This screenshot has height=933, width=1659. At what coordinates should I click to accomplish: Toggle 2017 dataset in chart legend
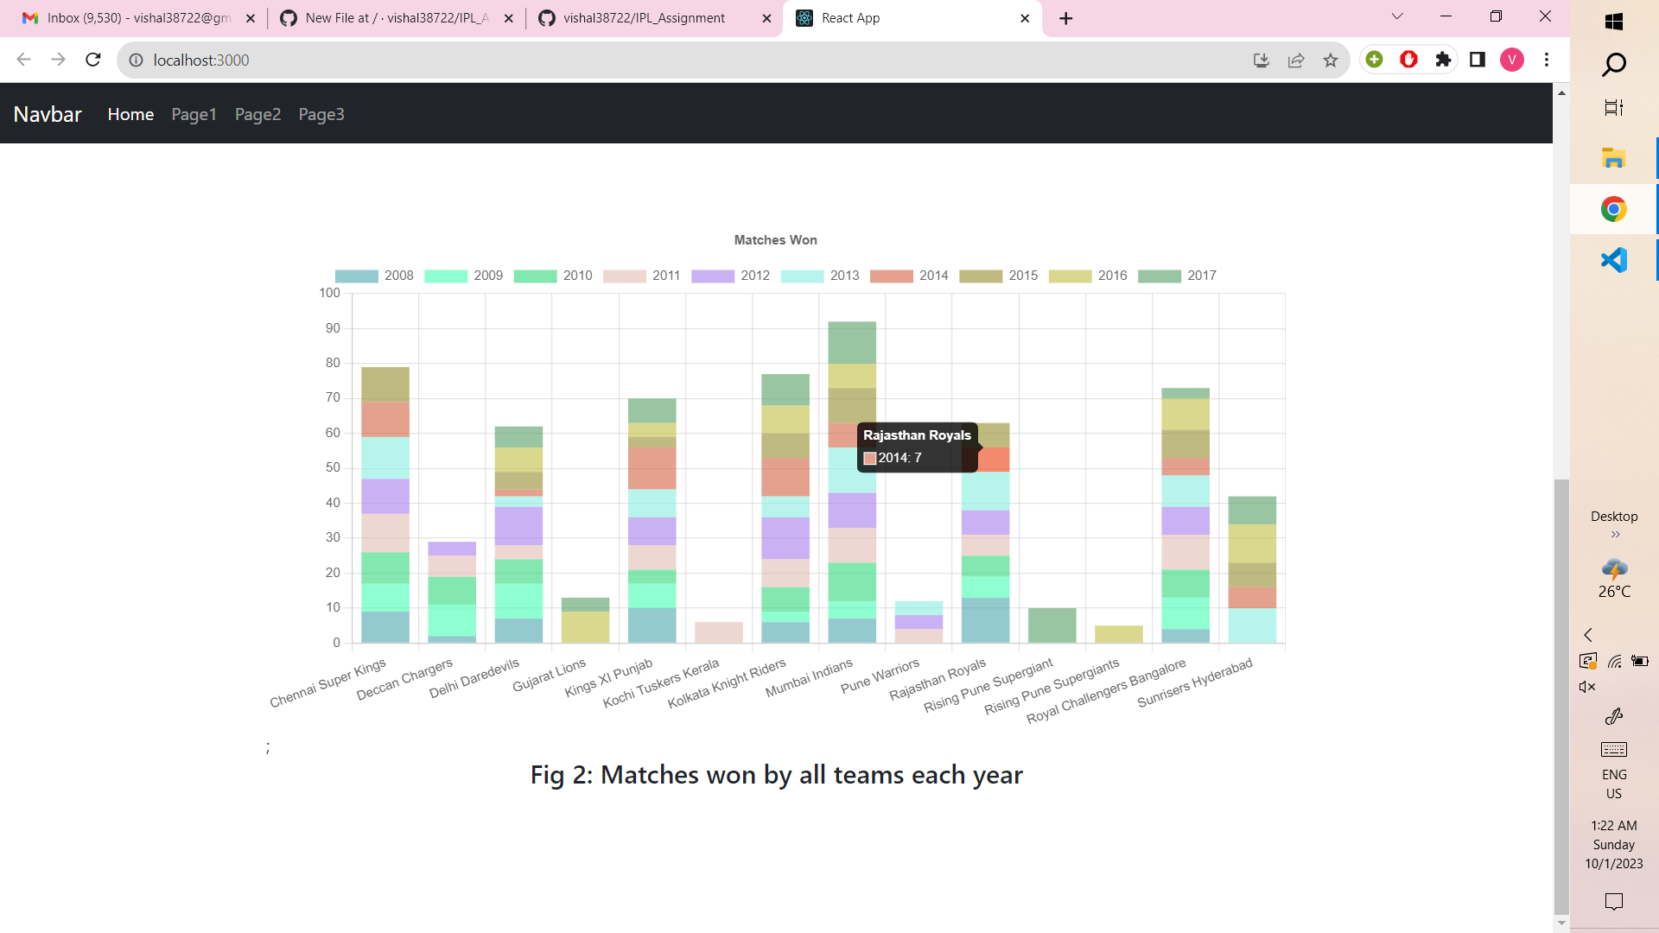(x=1177, y=276)
